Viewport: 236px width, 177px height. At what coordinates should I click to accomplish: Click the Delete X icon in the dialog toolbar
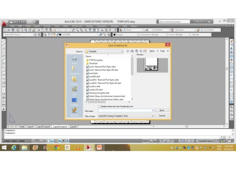coord(141,51)
